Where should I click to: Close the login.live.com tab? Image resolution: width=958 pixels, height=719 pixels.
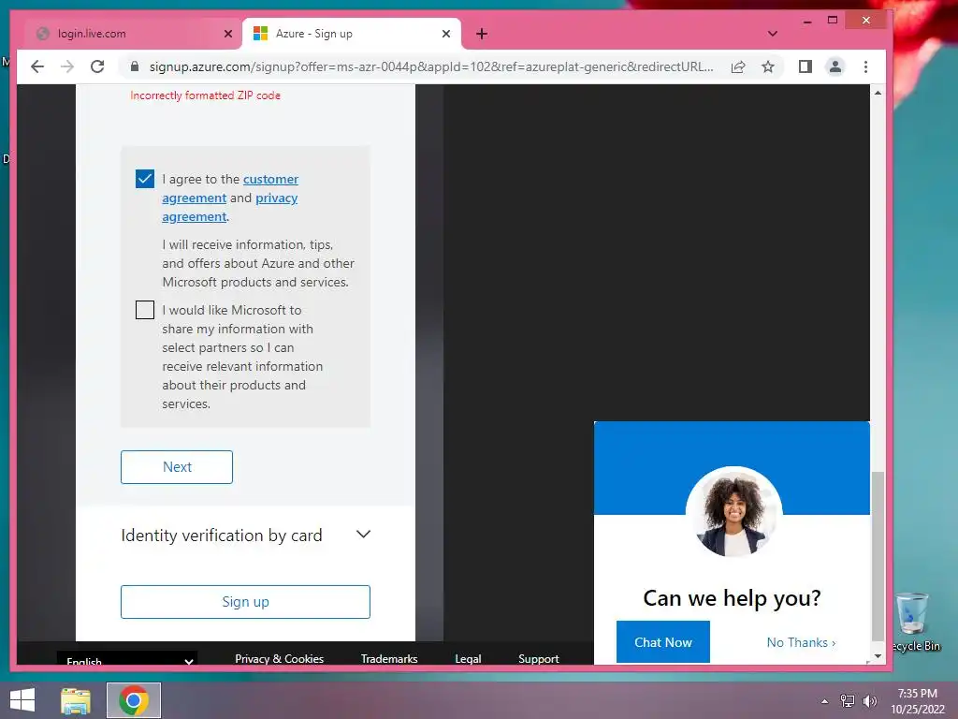228,34
